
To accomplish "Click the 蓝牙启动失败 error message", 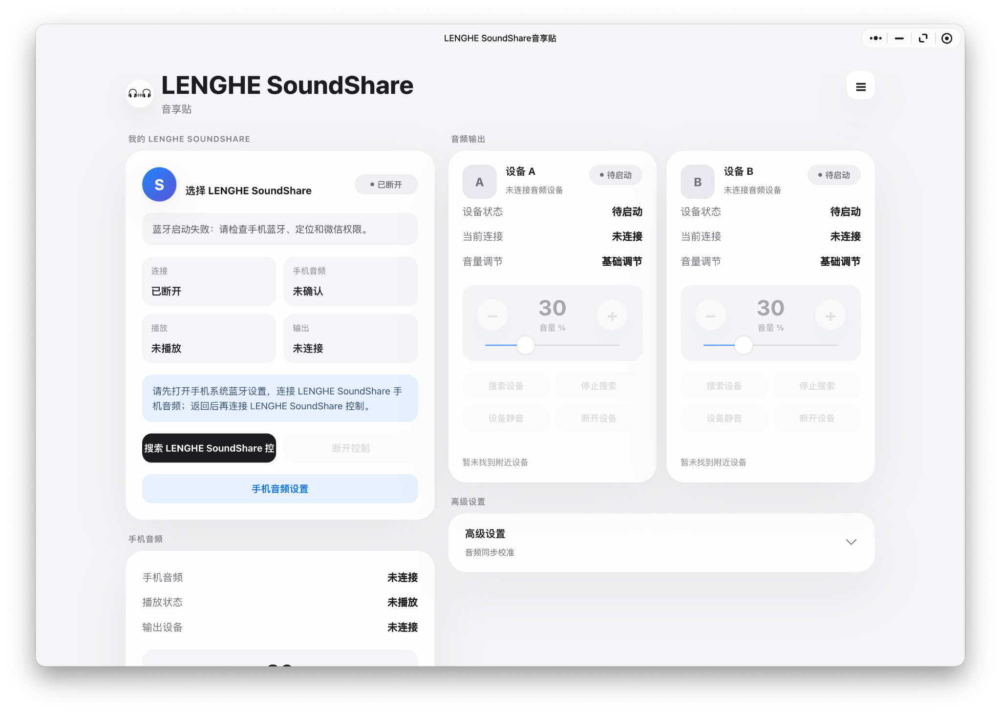I will [x=280, y=229].
